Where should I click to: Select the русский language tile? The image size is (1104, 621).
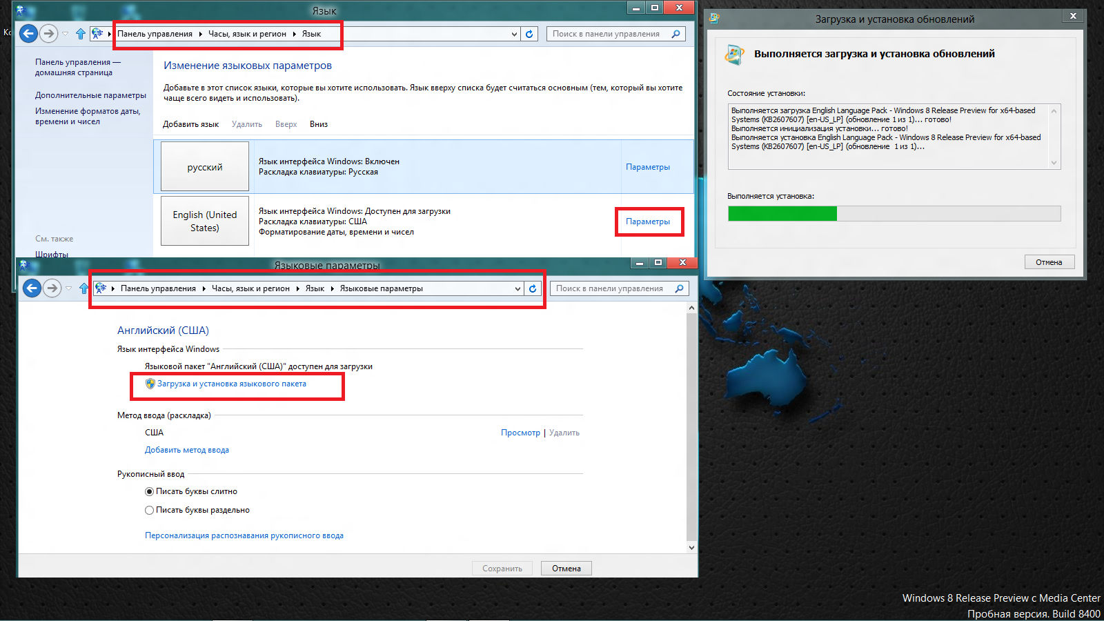point(205,166)
